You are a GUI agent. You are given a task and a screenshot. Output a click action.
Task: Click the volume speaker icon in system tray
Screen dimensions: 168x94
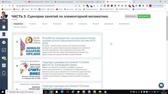click(149, 92)
